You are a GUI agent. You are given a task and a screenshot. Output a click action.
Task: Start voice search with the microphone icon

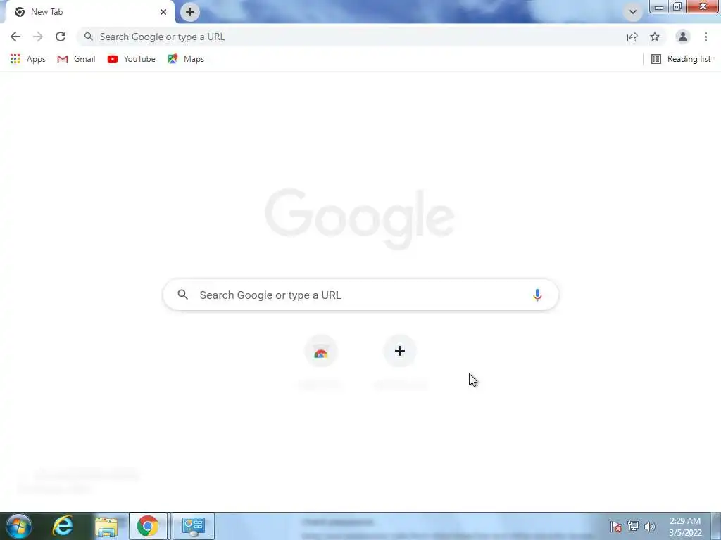click(537, 295)
